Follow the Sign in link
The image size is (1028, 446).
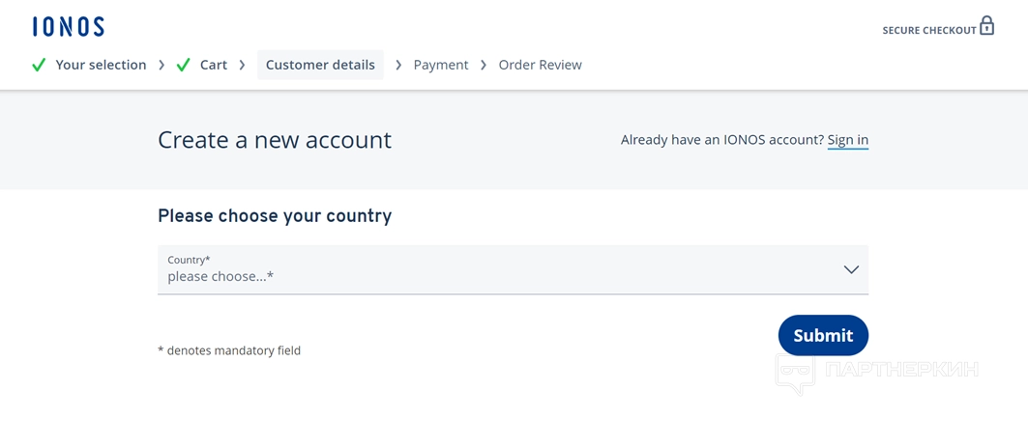848,140
